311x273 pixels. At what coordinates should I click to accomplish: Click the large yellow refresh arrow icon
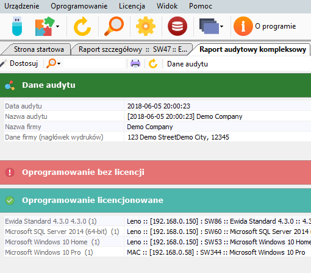[82, 26]
